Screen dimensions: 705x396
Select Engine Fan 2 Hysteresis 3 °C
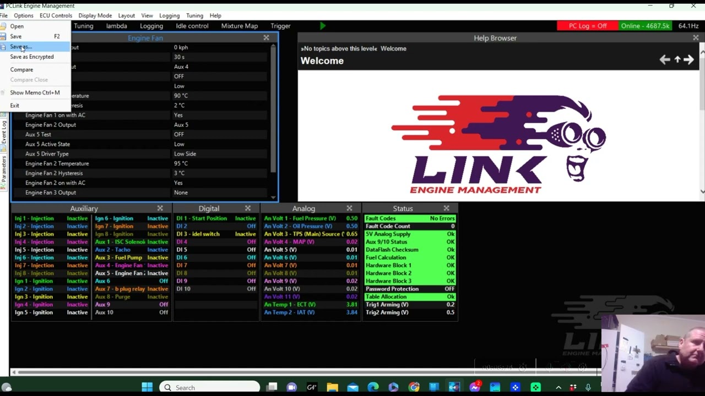coord(179,173)
